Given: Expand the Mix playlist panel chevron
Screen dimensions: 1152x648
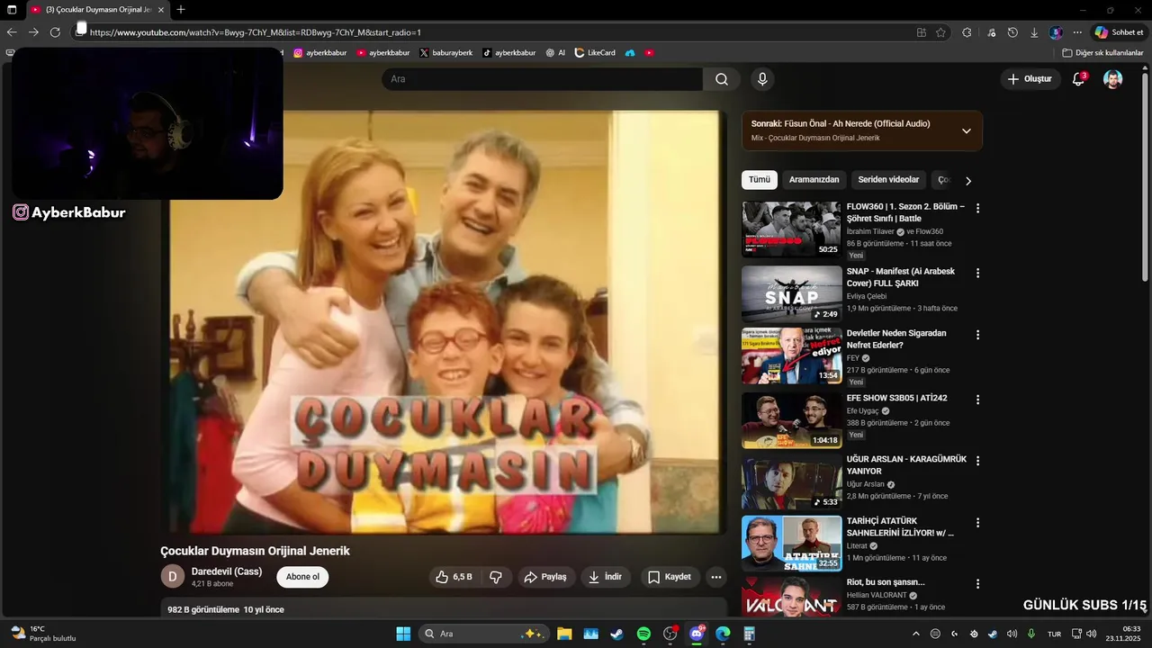Looking at the screenshot, I should (967, 130).
